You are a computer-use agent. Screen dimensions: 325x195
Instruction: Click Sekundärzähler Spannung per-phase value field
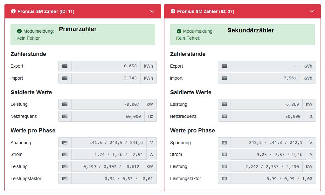pos(268,143)
